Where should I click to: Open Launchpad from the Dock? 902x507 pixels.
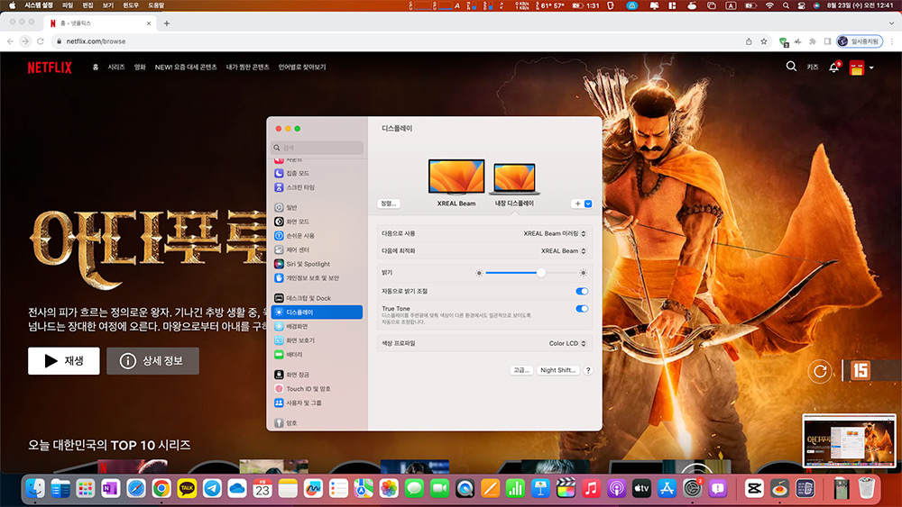tap(86, 489)
